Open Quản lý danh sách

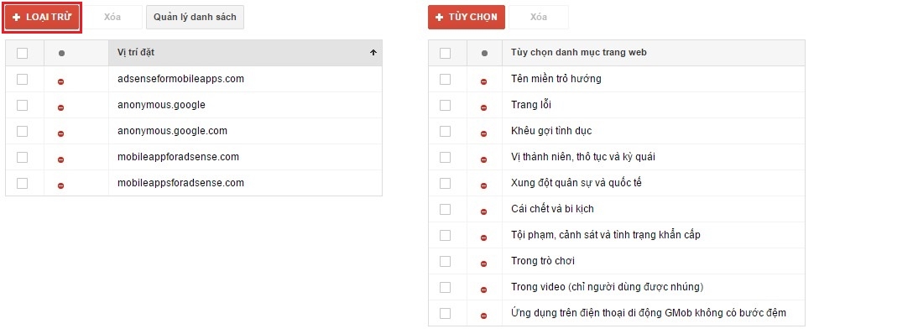point(195,18)
